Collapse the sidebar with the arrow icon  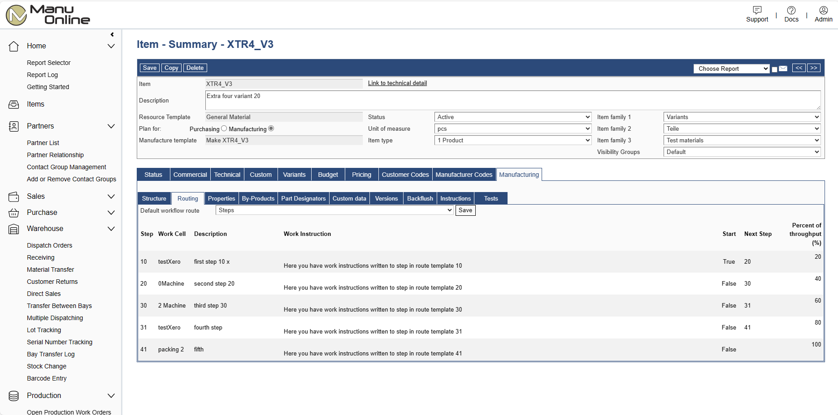point(112,34)
